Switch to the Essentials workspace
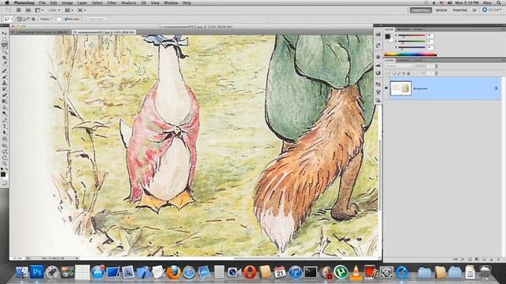 [x=421, y=10]
